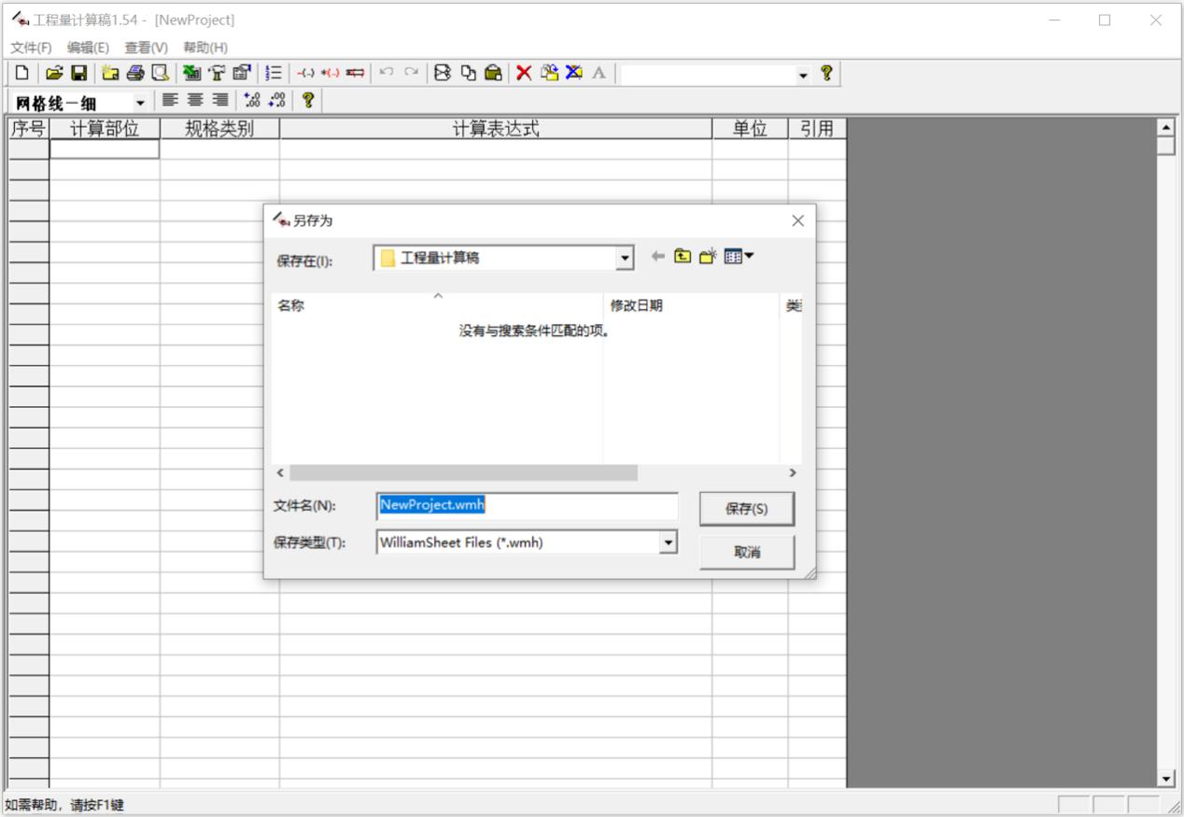The width and height of the screenshot is (1184, 817).
Task: Go up one folder level in dialog
Action: pos(683,256)
